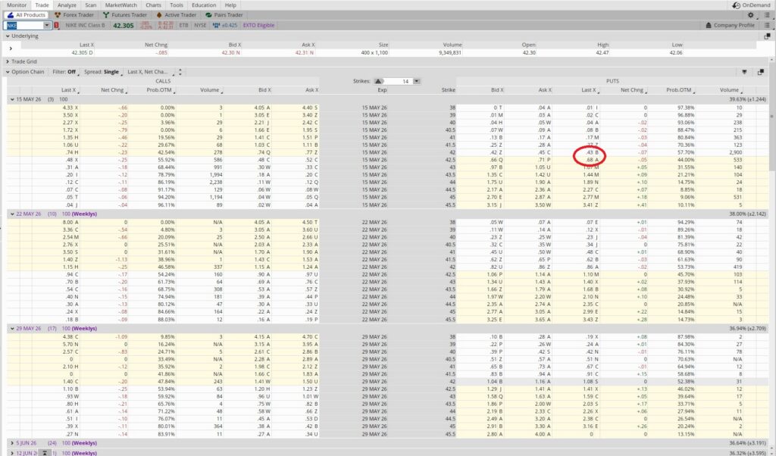Open the list menu icon next to gear
Image resolution: width=776 pixels, height=456 pixels.
coord(767,15)
